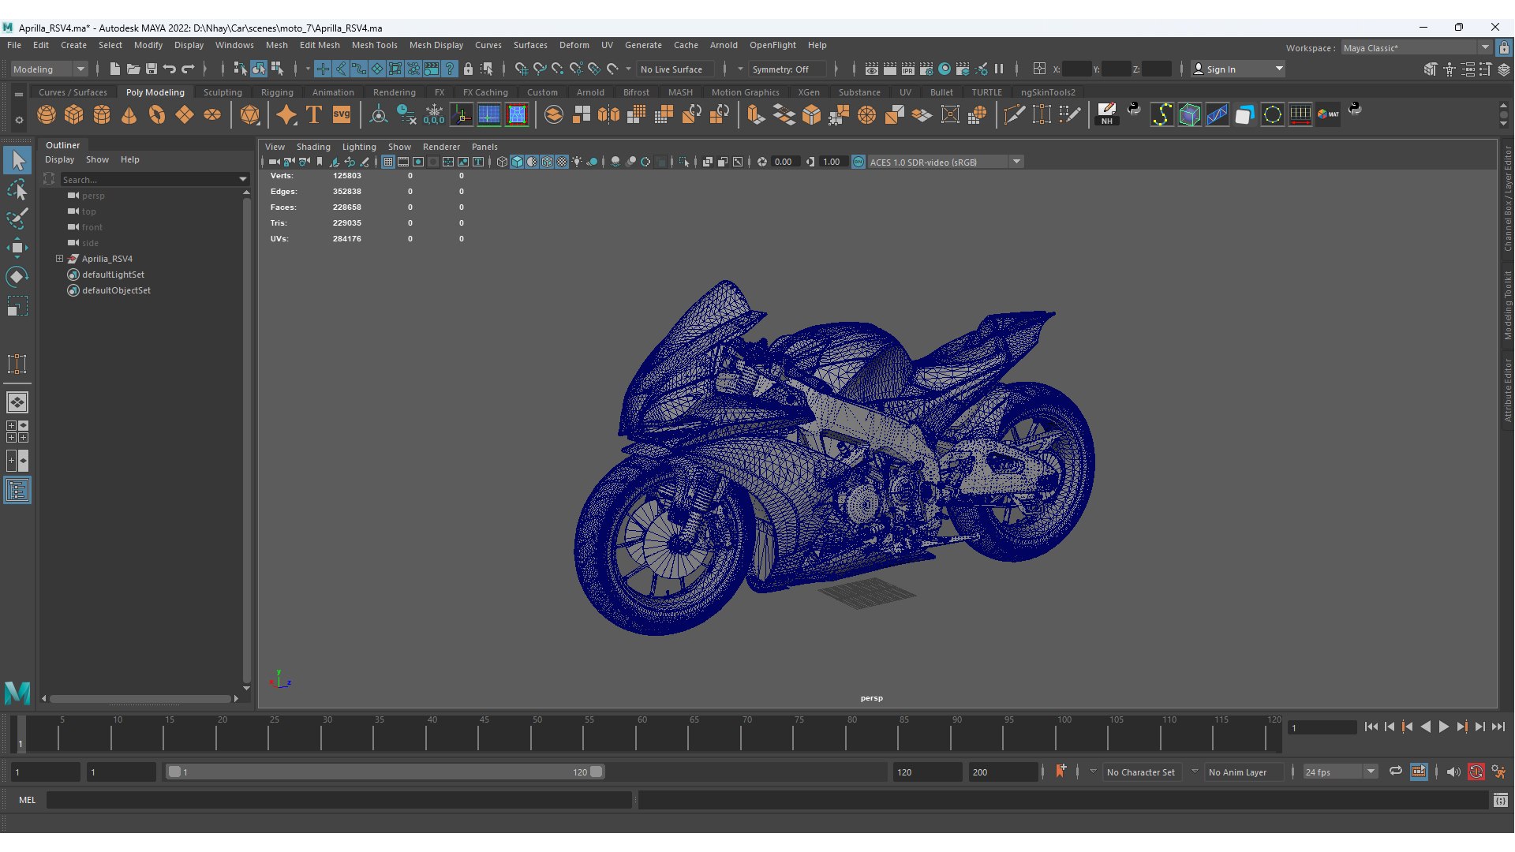The height and width of the screenshot is (852, 1515).
Task: Create a polygon cylinder from the shelf
Action: [102, 115]
